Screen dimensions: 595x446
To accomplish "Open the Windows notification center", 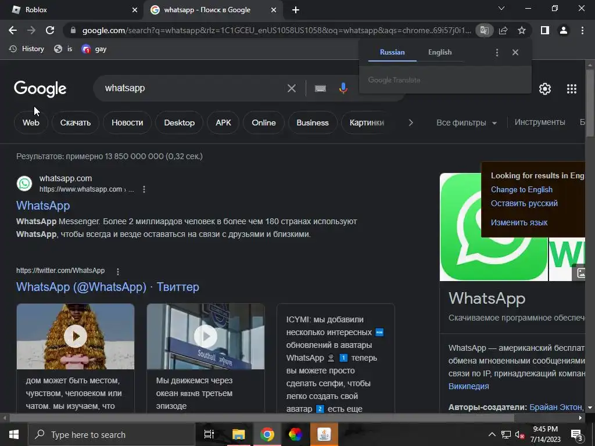I will [577, 434].
